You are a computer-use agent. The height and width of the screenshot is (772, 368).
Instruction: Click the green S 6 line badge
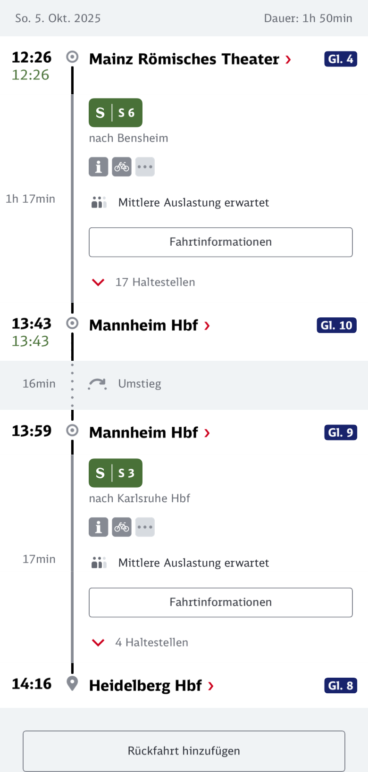click(116, 113)
